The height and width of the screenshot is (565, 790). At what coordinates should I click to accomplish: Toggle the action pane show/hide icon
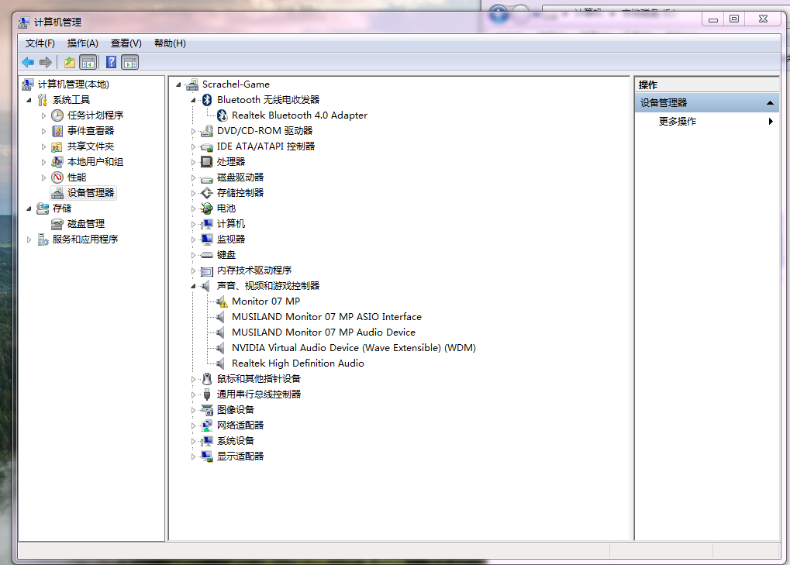click(129, 63)
